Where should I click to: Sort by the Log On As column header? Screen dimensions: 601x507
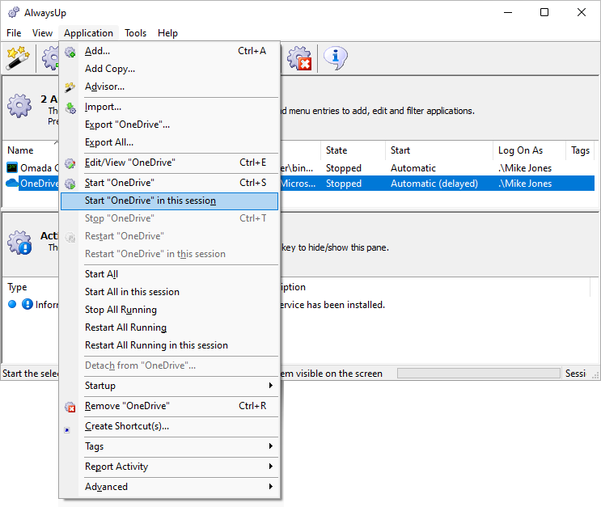[529, 150]
